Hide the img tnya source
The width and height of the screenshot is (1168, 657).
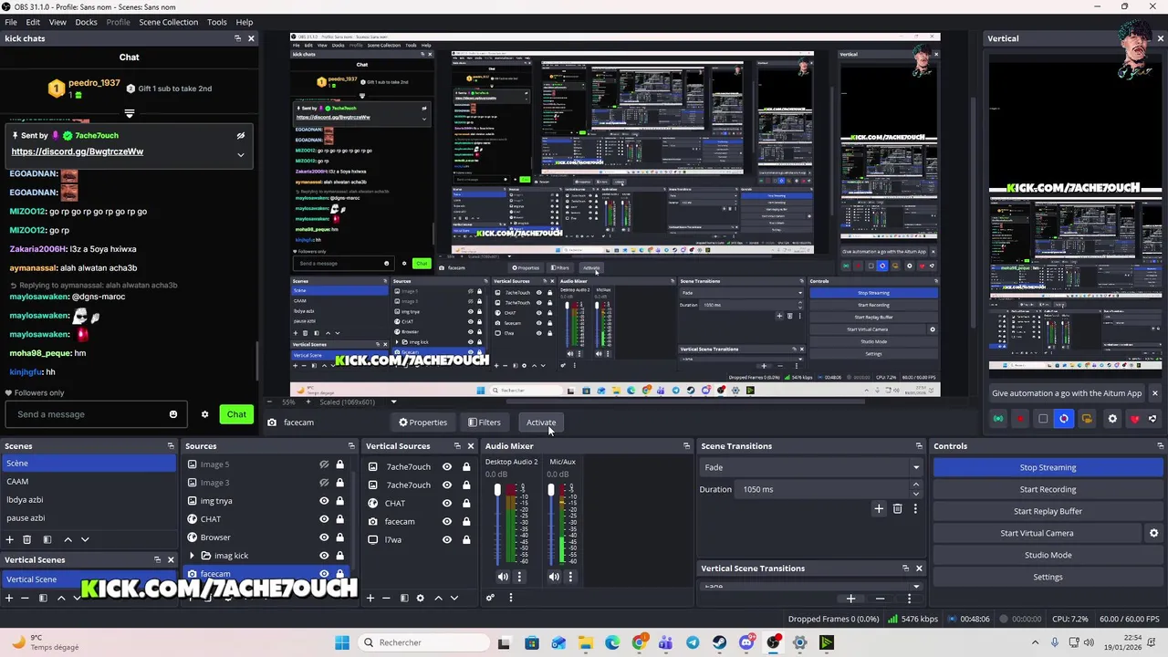324,501
